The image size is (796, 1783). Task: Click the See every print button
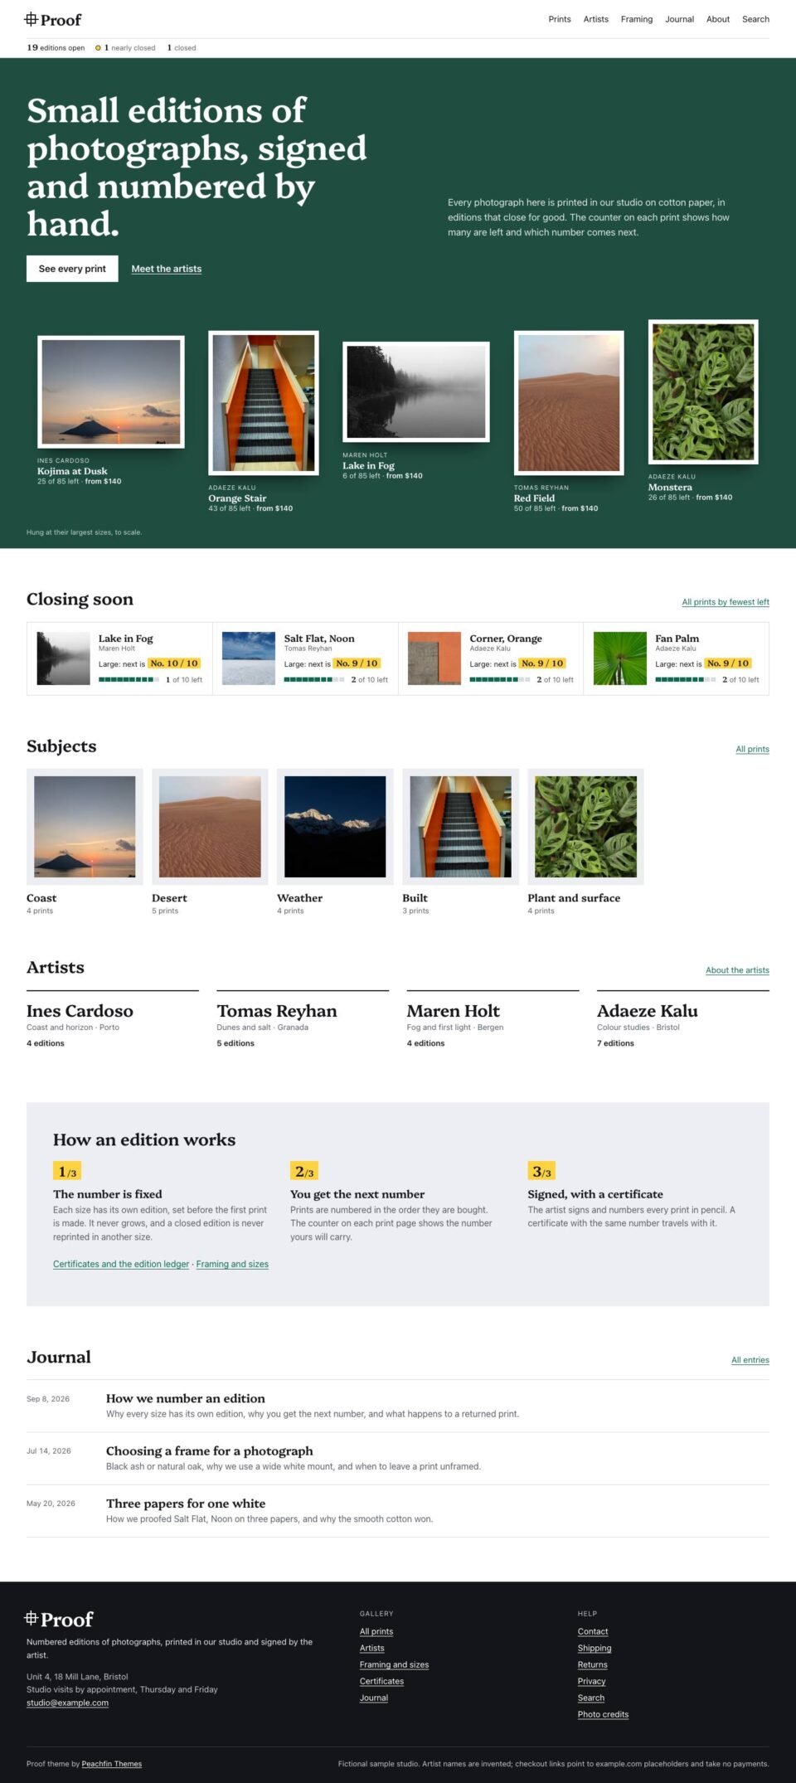click(72, 269)
